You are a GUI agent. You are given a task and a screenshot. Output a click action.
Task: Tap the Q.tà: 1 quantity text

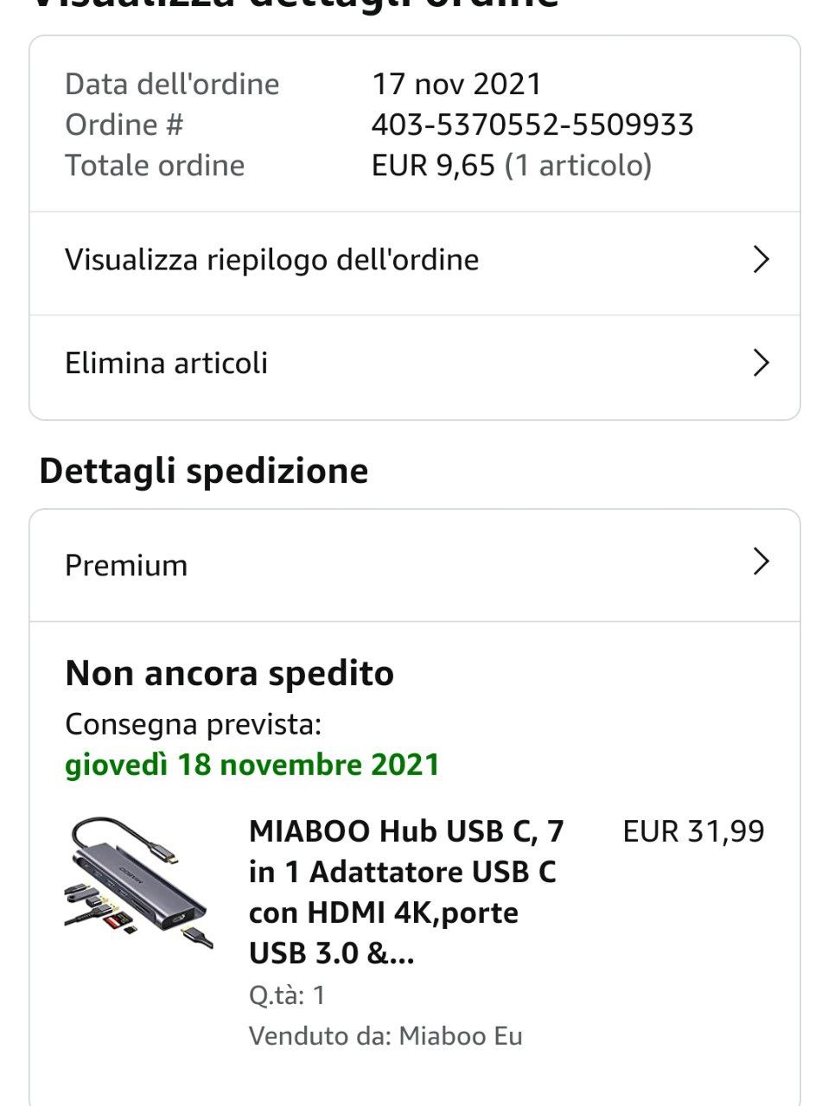(x=287, y=995)
